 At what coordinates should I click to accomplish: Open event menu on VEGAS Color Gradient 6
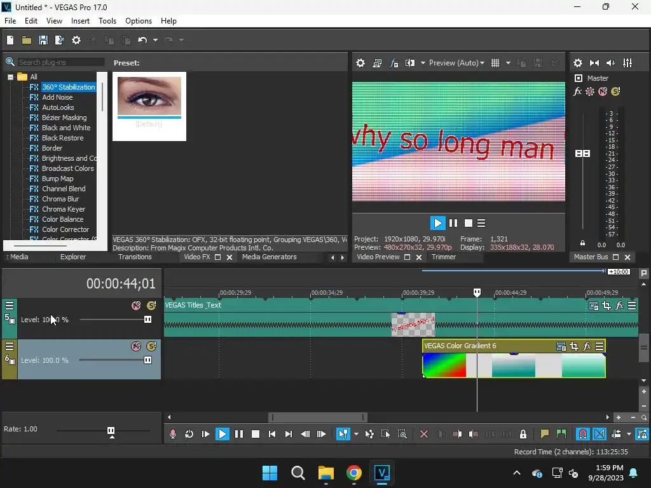[x=600, y=346]
